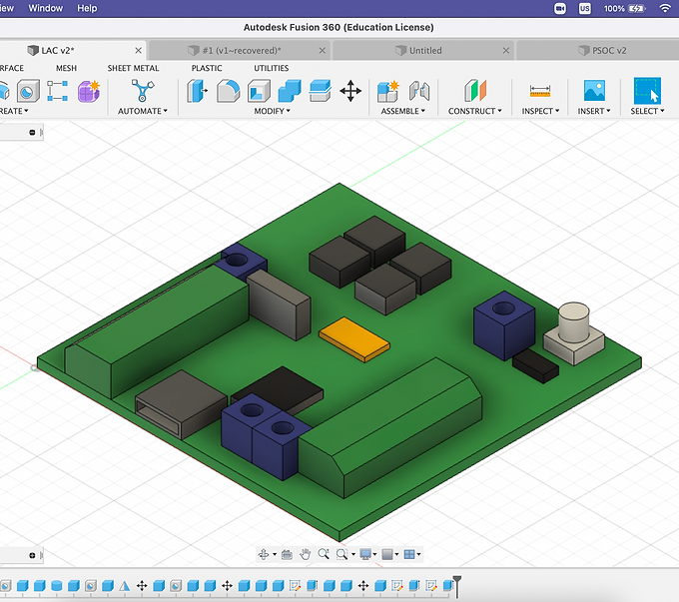The height and width of the screenshot is (602, 679).
Task: Click the New Component icon
Action: coord(388,91)
